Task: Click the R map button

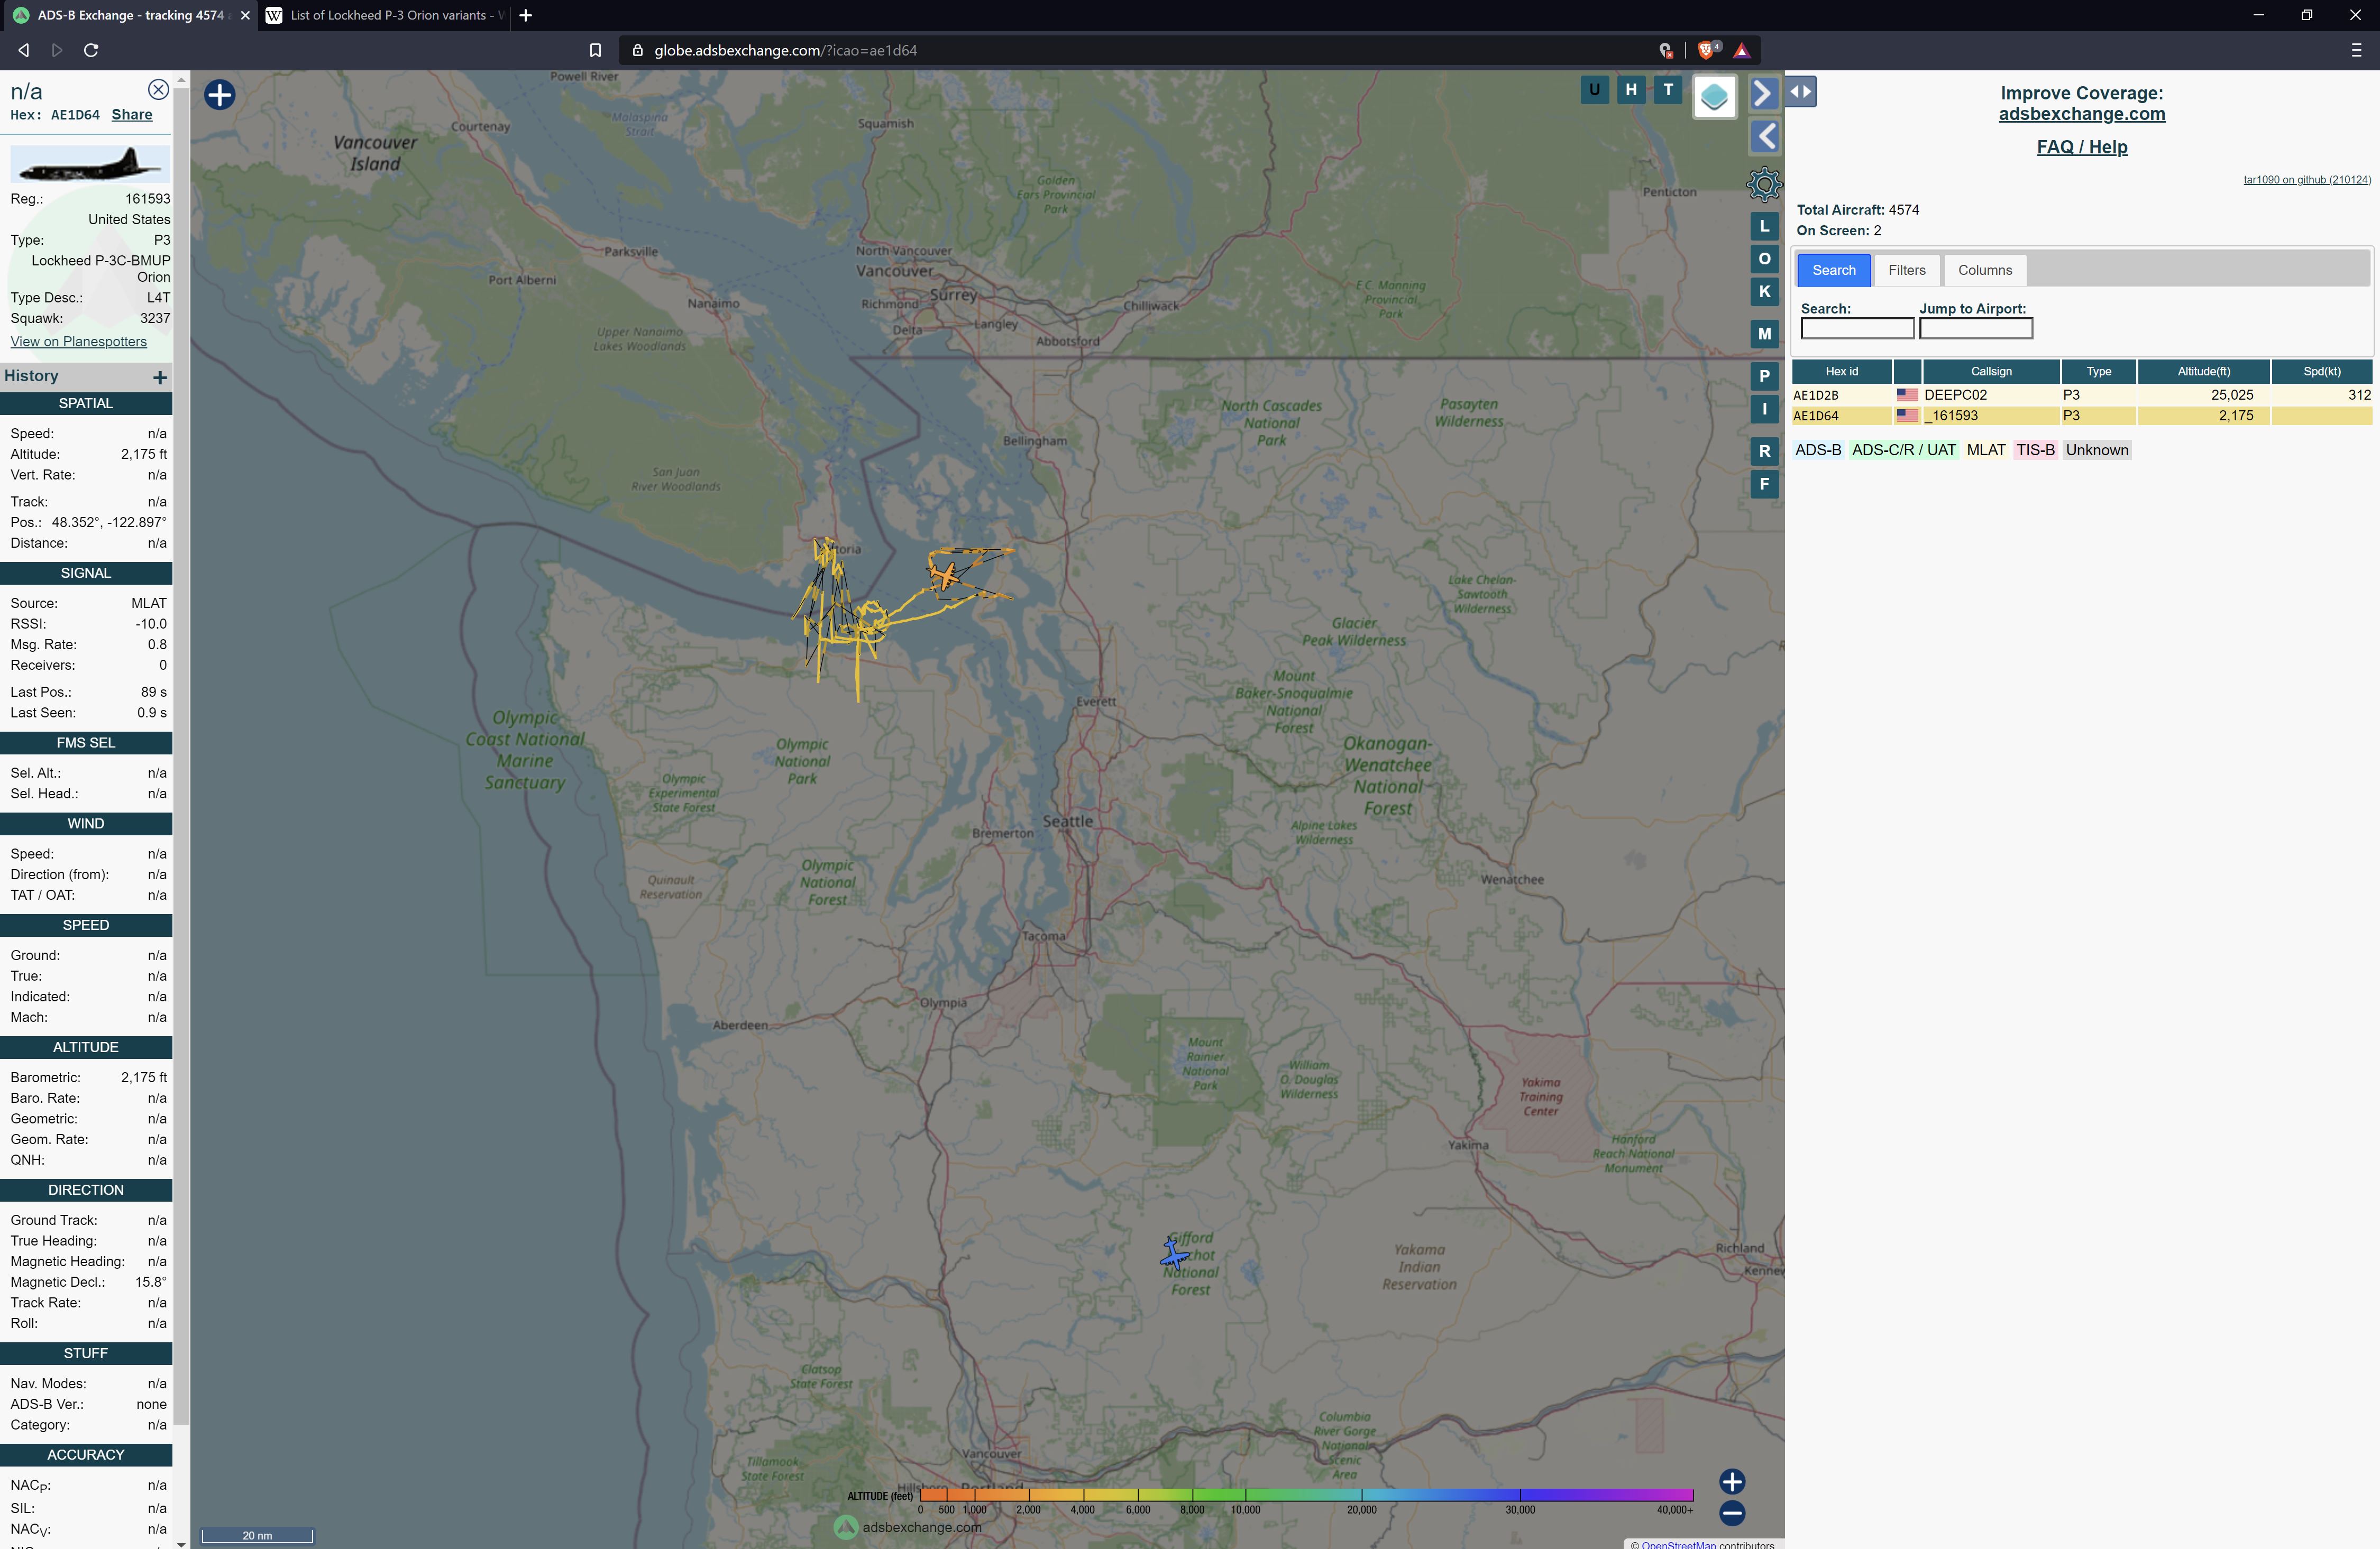Action: 1764,451
